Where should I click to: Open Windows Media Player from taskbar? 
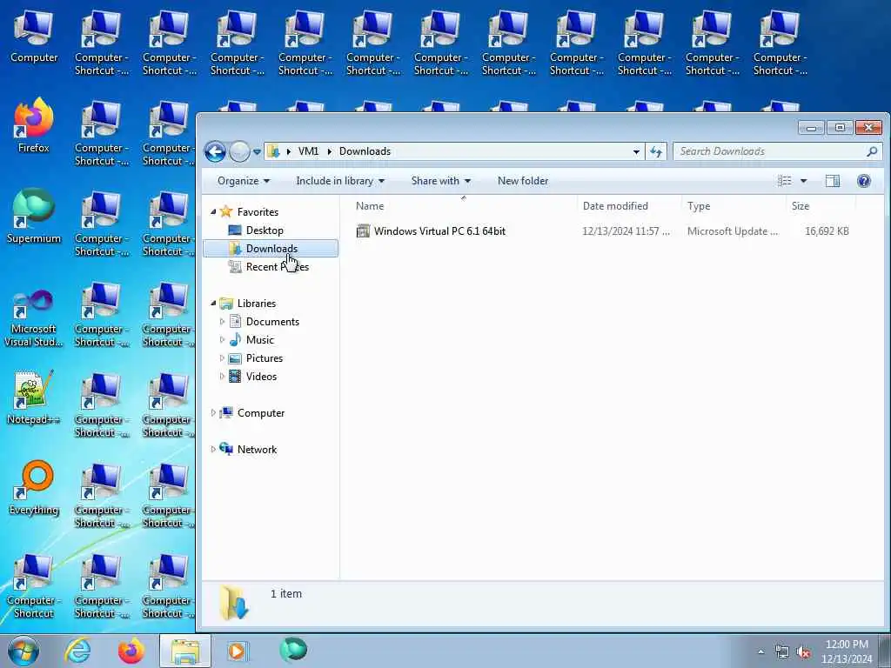tap(237, 651)
